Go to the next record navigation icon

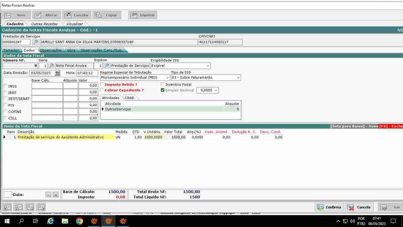(x=30, y=207)
